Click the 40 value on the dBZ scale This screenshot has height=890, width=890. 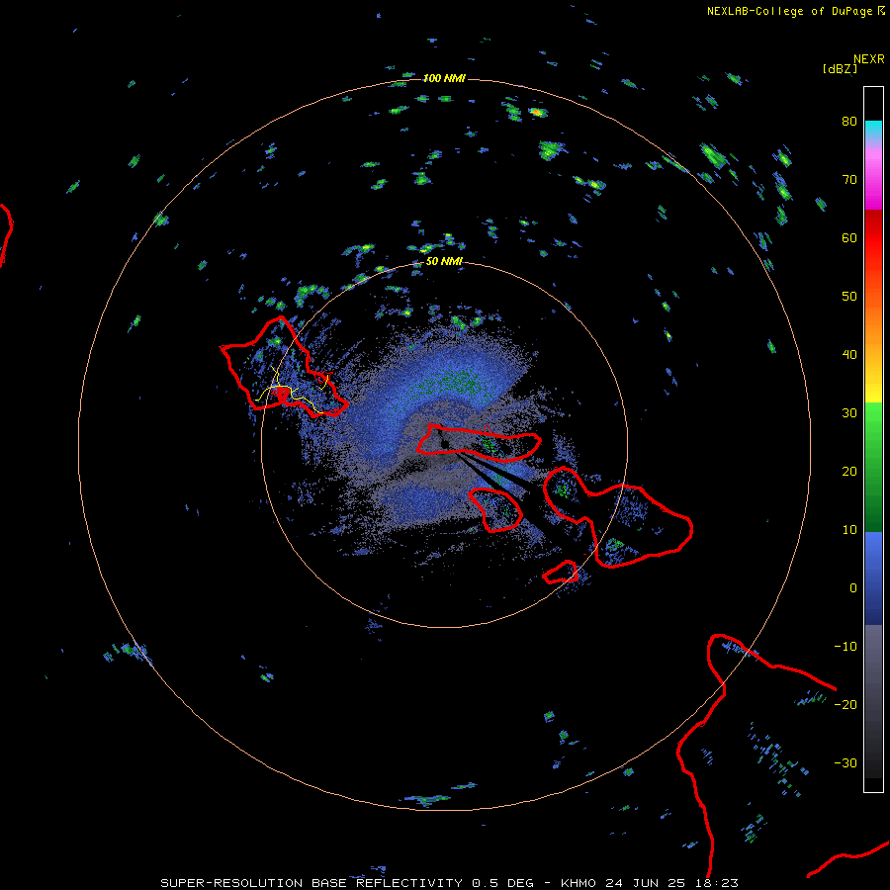coord(849,355)
